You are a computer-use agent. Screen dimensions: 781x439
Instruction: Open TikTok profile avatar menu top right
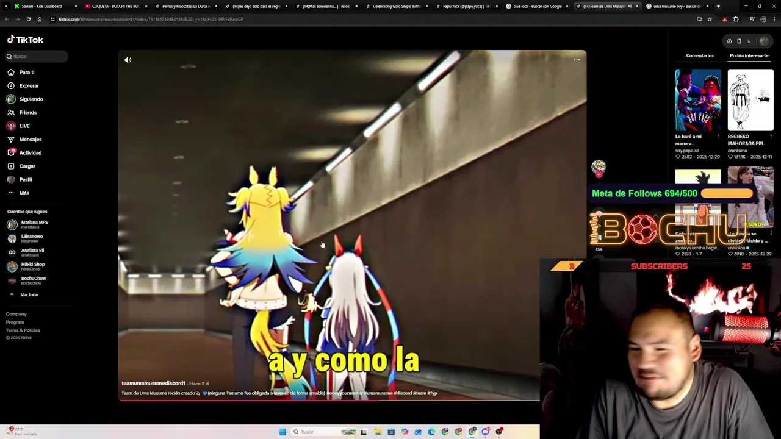pos(763,41)
